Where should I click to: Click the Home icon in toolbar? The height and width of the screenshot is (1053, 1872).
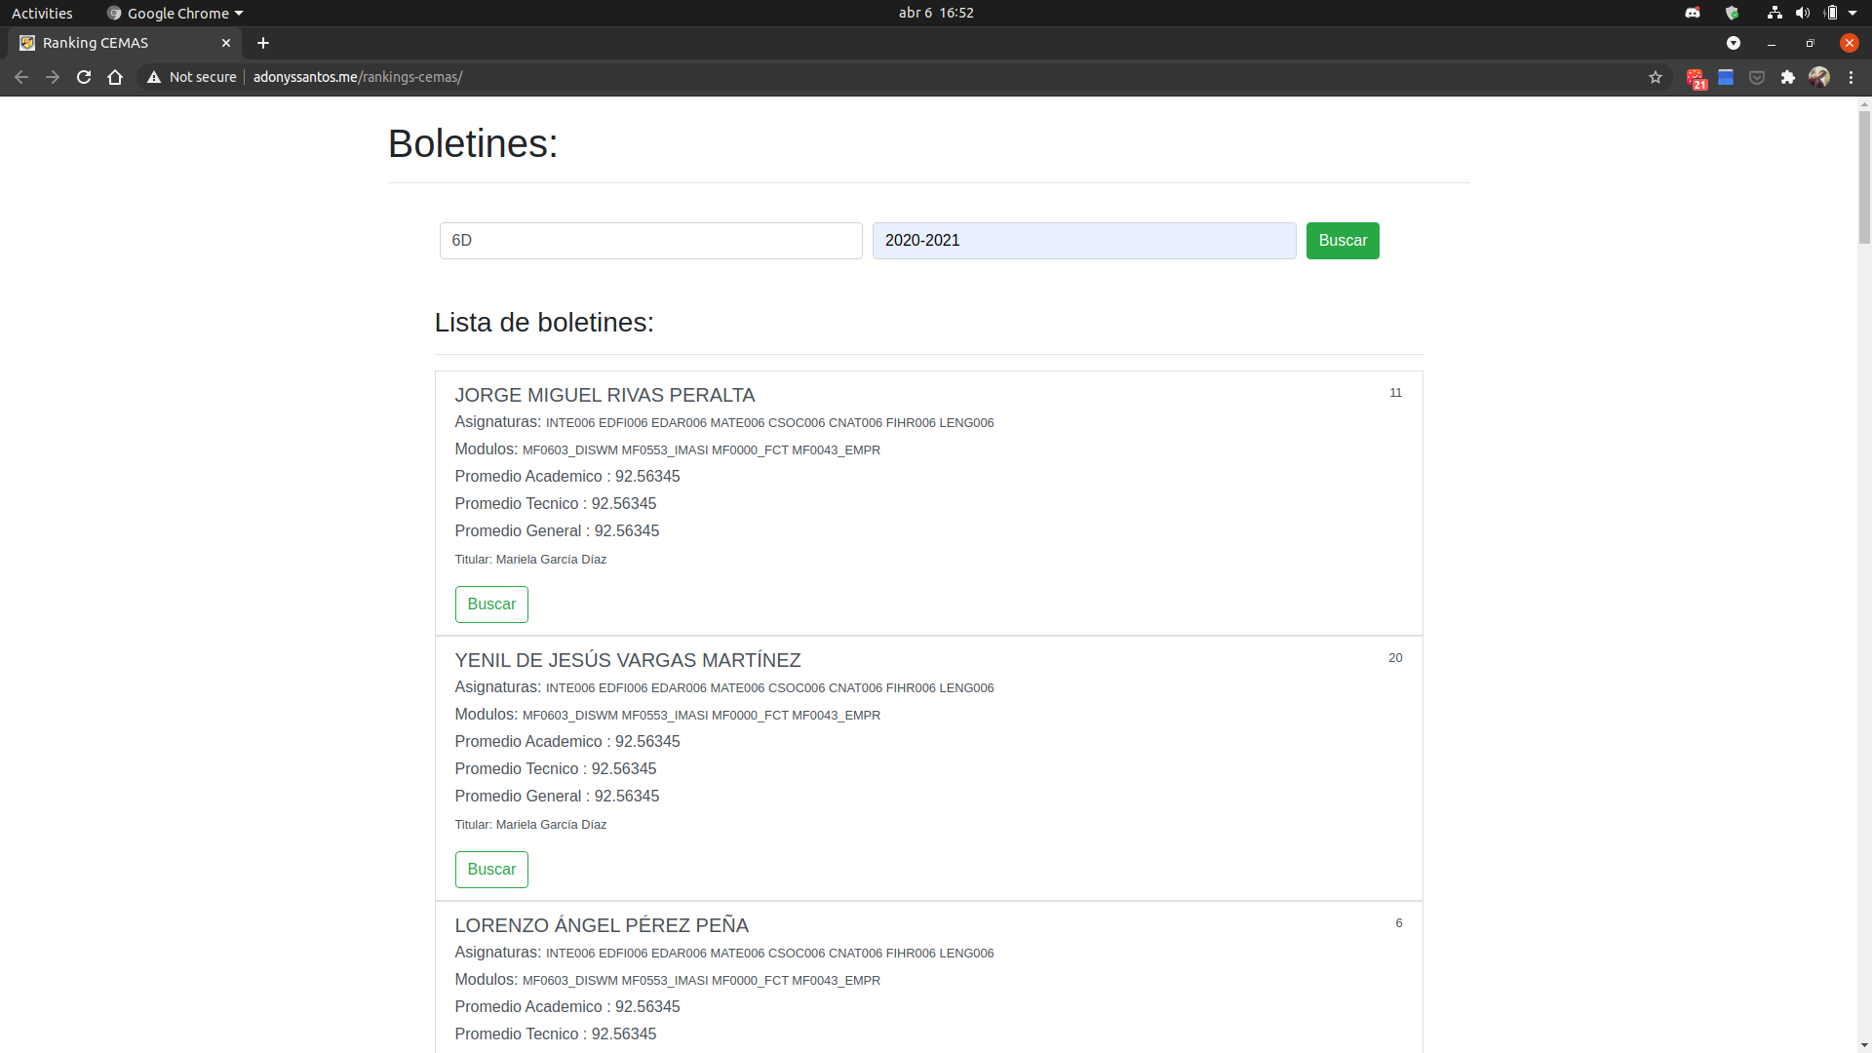click(115, 77)
